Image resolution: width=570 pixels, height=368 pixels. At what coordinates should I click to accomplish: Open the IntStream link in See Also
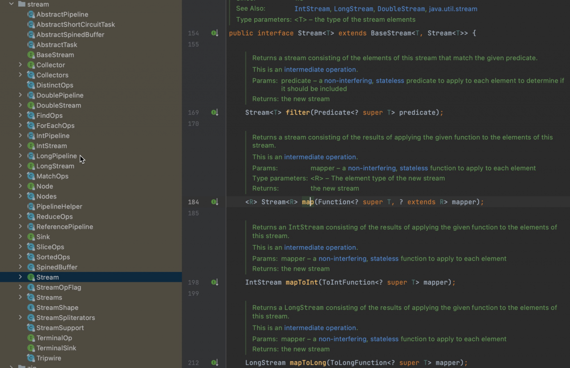[312, 9]
